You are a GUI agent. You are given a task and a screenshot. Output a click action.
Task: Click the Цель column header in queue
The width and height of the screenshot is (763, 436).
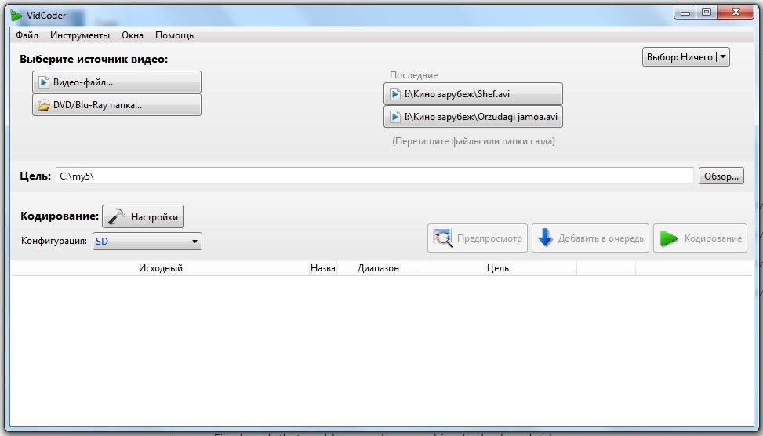coord(498,268)
